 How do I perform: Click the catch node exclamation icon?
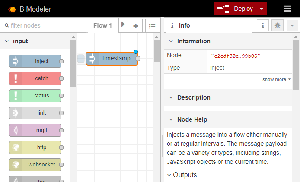click(x=16, y=78)
